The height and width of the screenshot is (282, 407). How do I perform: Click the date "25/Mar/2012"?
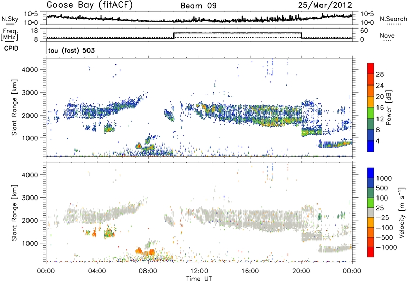[x=325, y=5]
